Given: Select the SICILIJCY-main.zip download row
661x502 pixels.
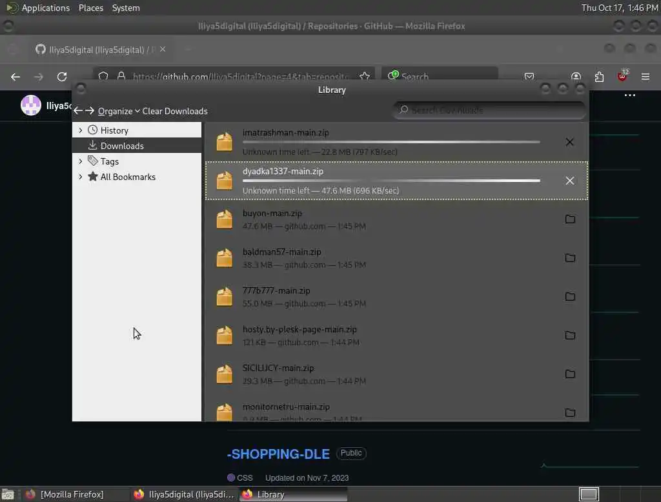Looking at the screenshot, I should 396,374.
